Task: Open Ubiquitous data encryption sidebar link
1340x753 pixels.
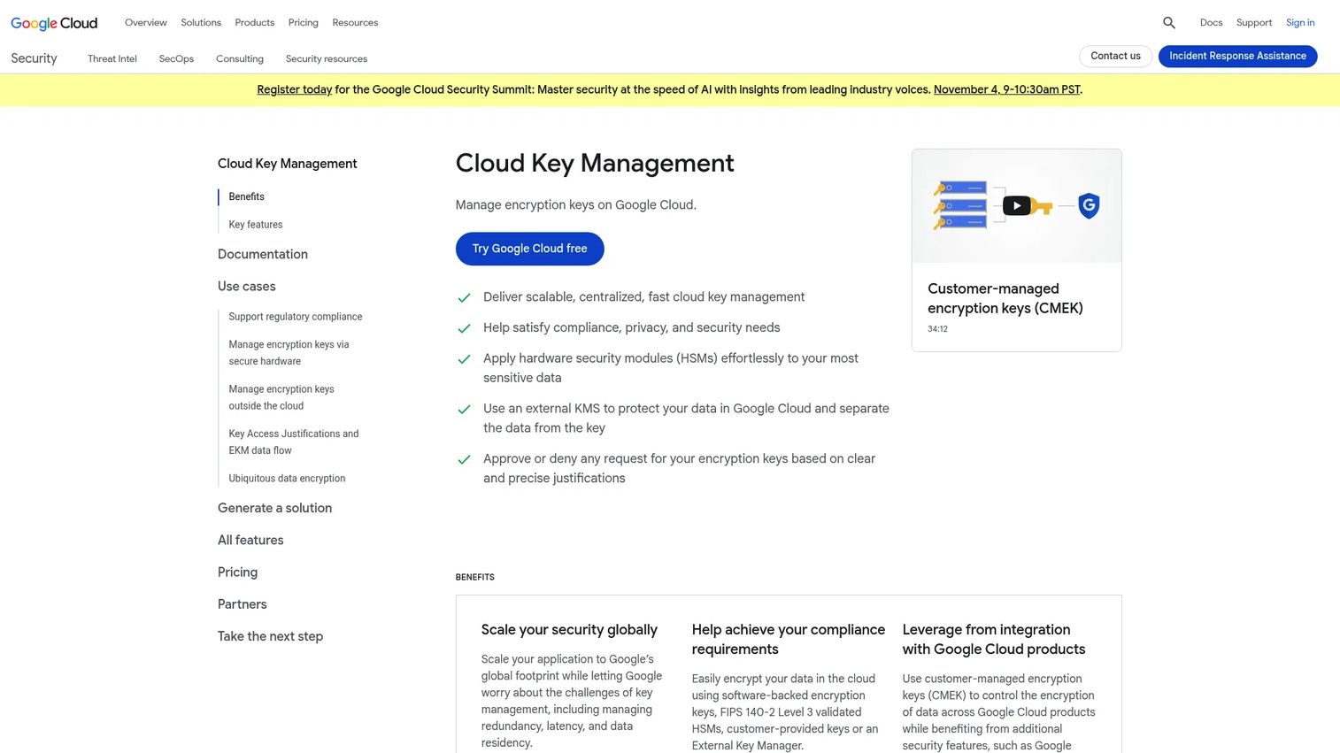Action: point(287,479)
